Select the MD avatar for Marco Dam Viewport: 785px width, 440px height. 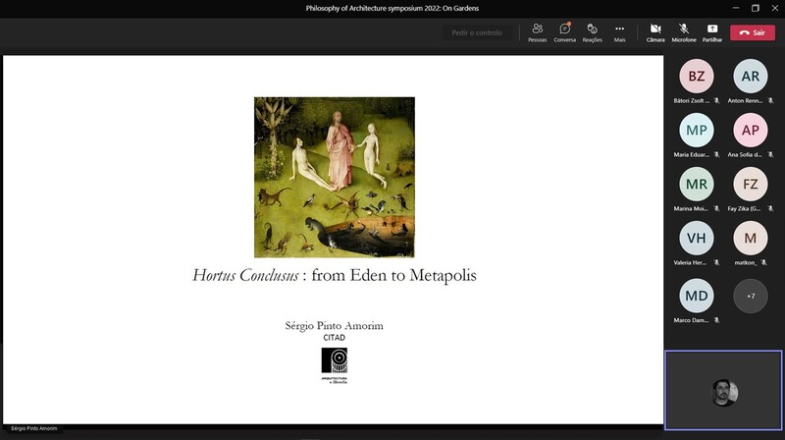697,296
